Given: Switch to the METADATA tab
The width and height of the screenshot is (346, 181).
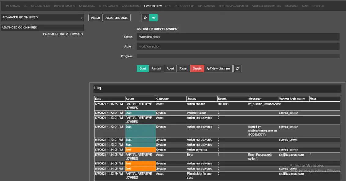Looking at the screenshot, I should [x=13, y=6].
